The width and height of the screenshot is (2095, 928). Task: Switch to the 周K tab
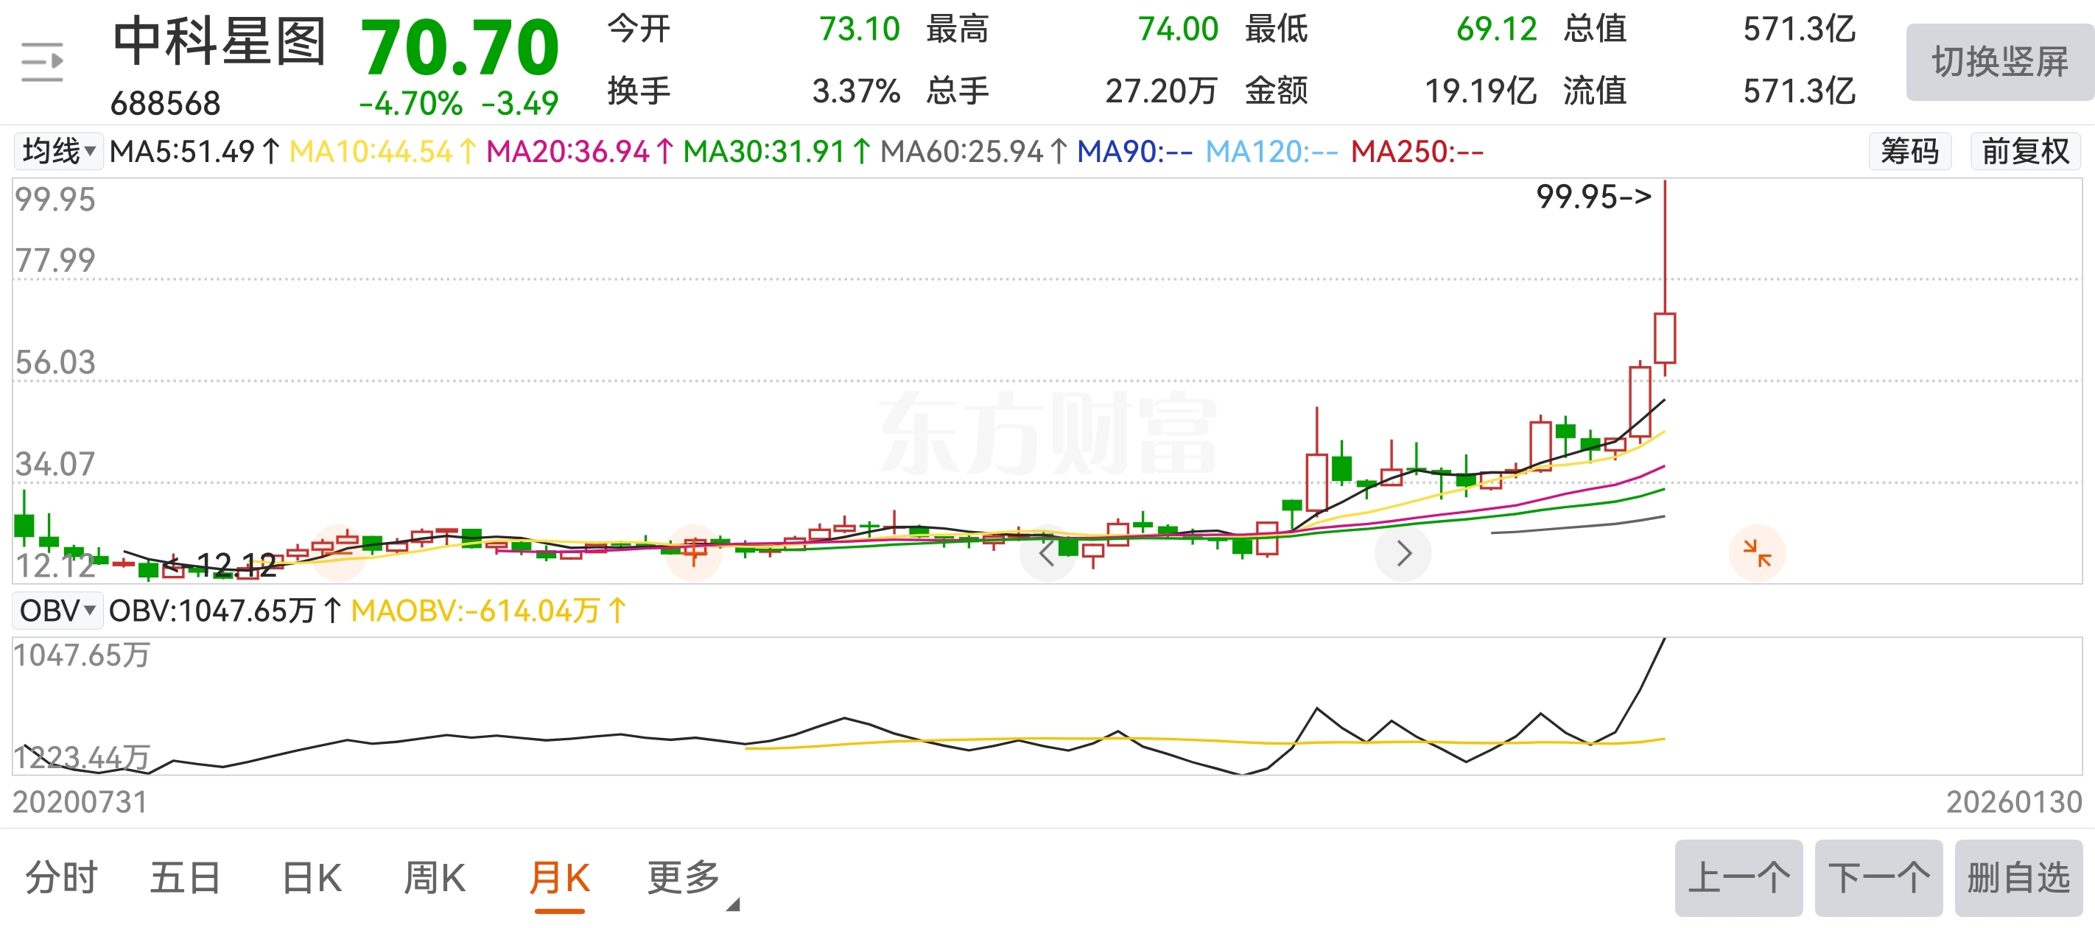(x=435, y=879)
